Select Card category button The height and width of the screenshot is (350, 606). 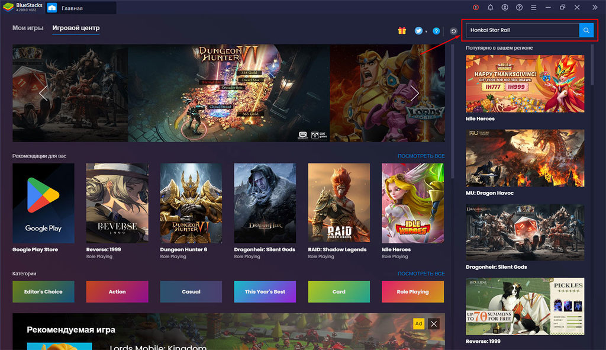point(339,291)
